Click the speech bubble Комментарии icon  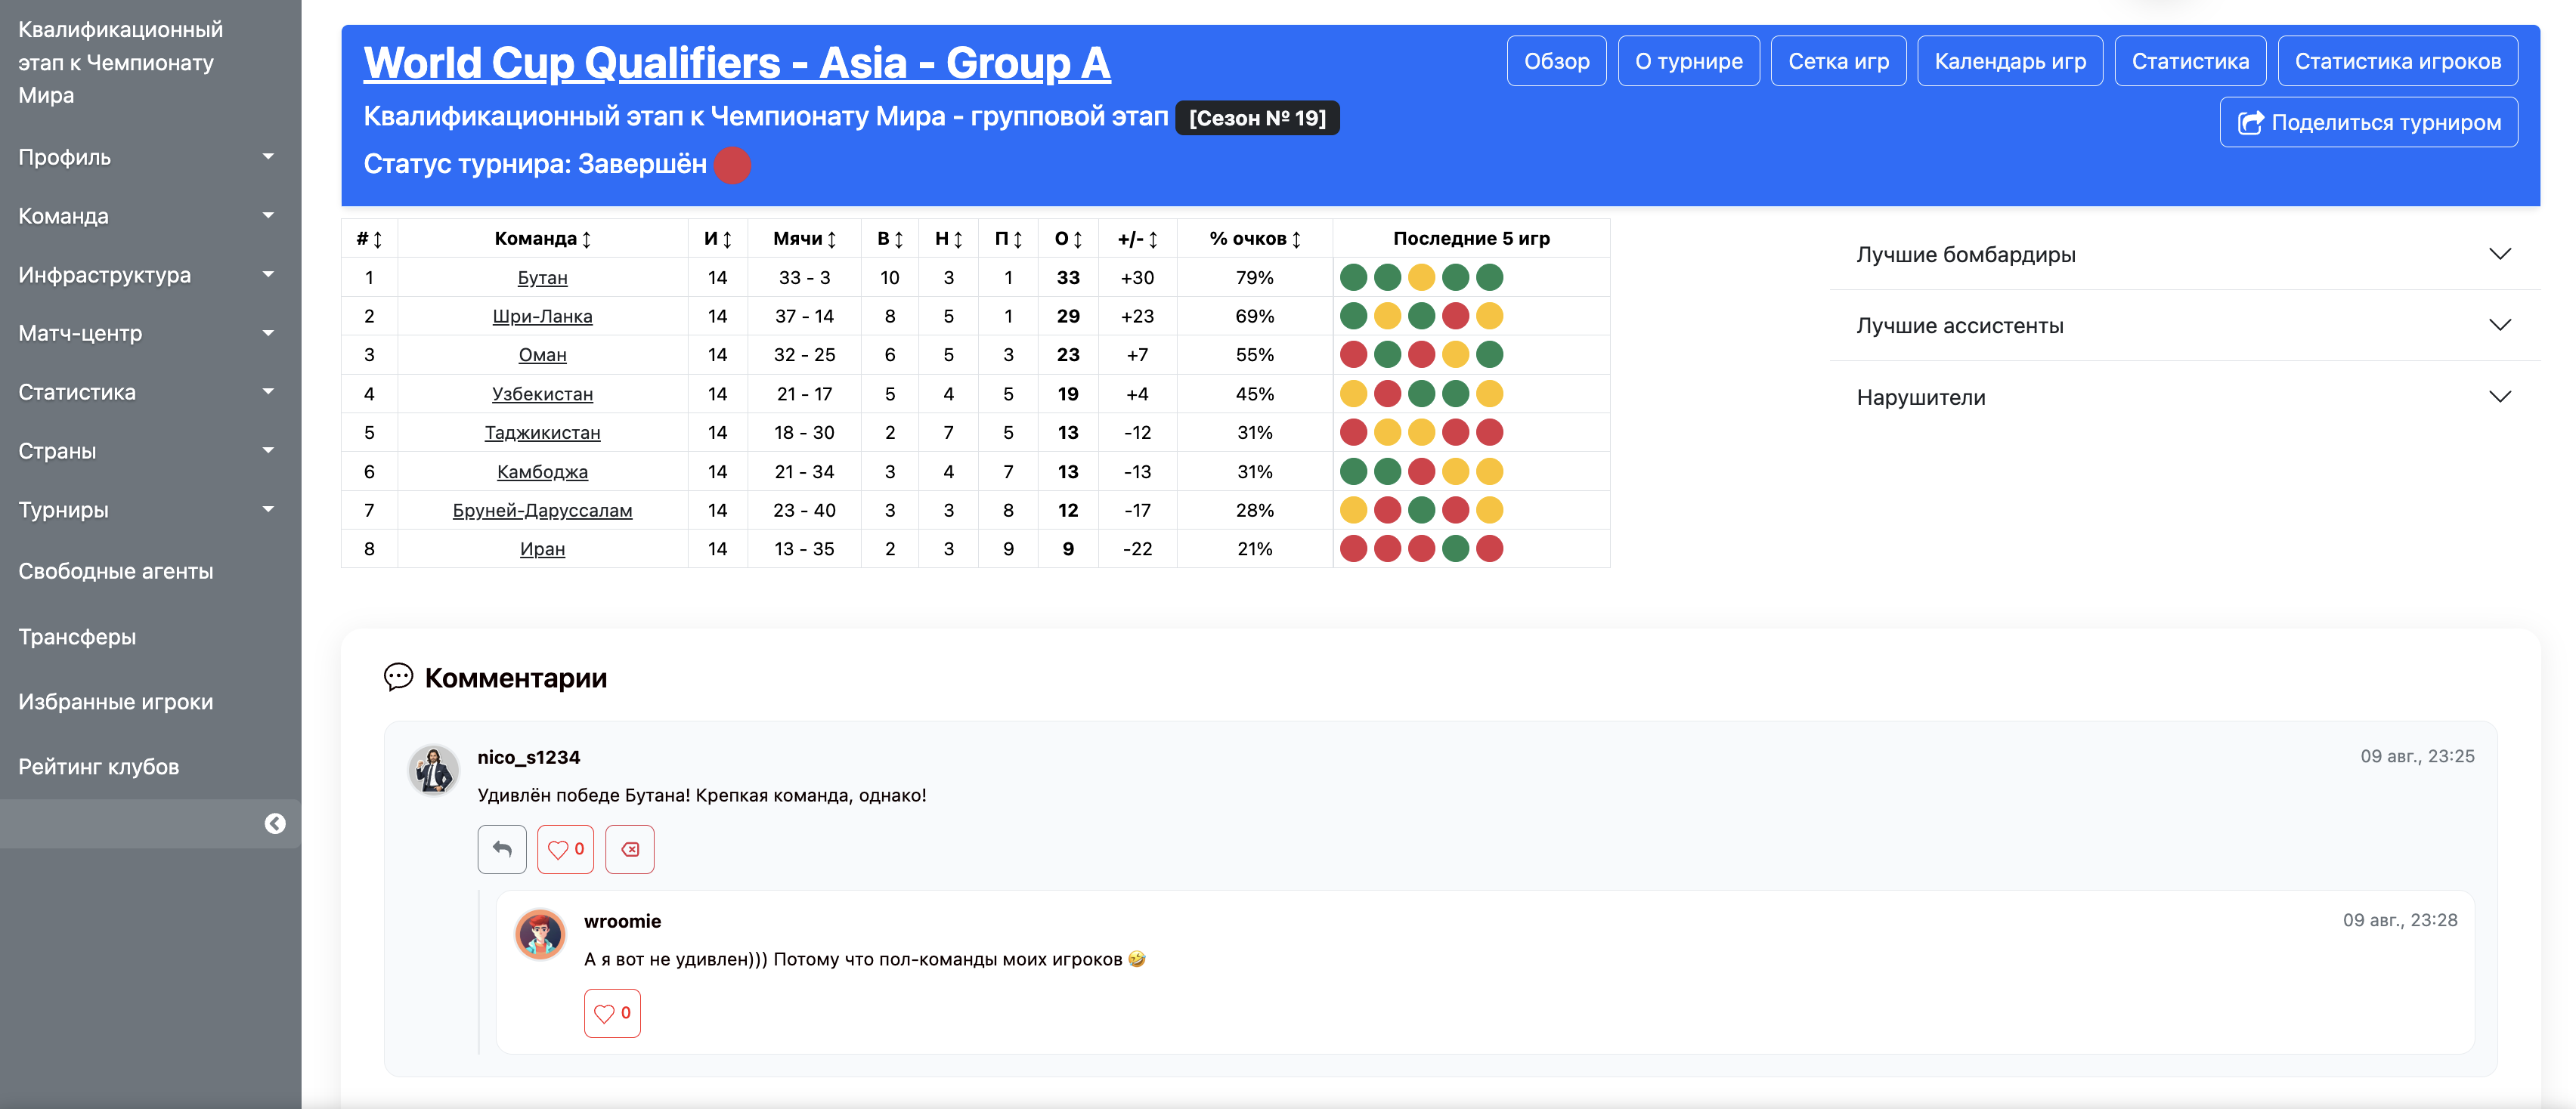tap(398, 676)
